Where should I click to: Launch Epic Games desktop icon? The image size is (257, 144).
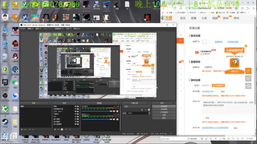(5, 84)
